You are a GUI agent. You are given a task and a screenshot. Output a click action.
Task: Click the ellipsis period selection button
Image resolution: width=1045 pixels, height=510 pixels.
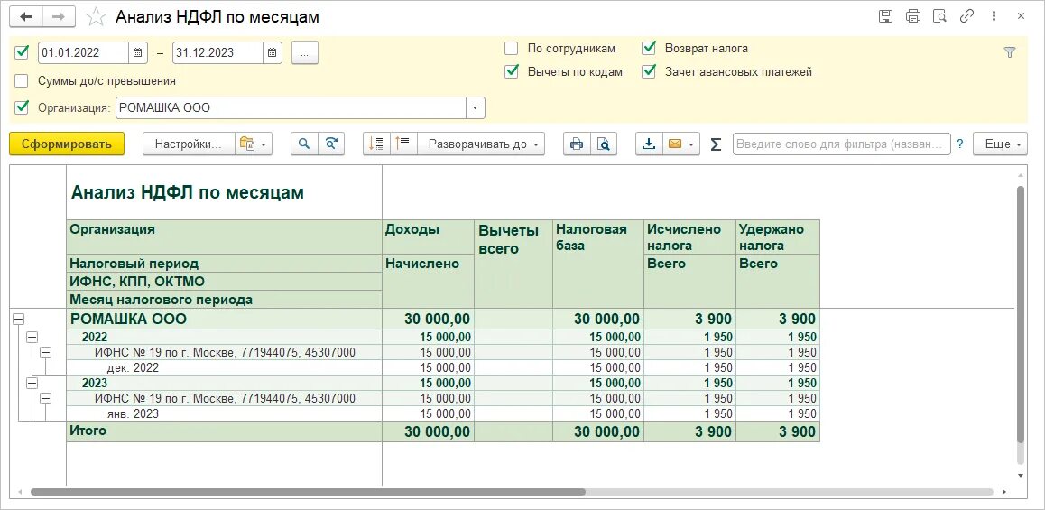click(305, 52)
